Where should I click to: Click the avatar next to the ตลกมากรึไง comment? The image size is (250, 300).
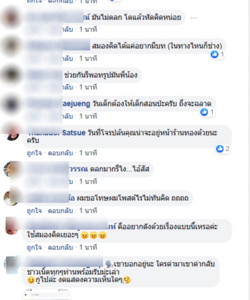pos(9,169)
